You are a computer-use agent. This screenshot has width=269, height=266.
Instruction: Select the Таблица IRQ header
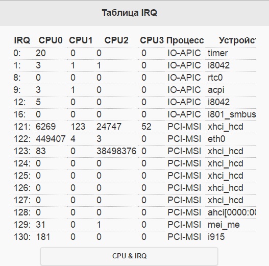click(129, 13)
